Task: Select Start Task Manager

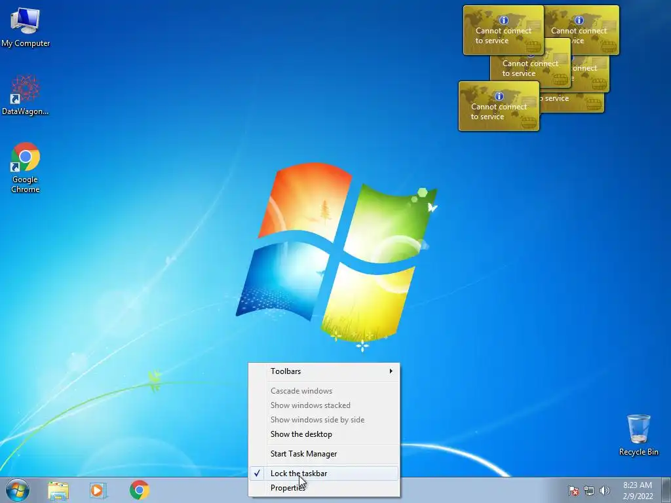Action: (324, 454)
